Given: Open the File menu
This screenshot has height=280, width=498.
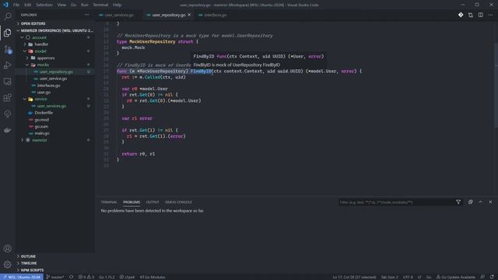Looking at the screenshot, I should [x=16, y=5].
